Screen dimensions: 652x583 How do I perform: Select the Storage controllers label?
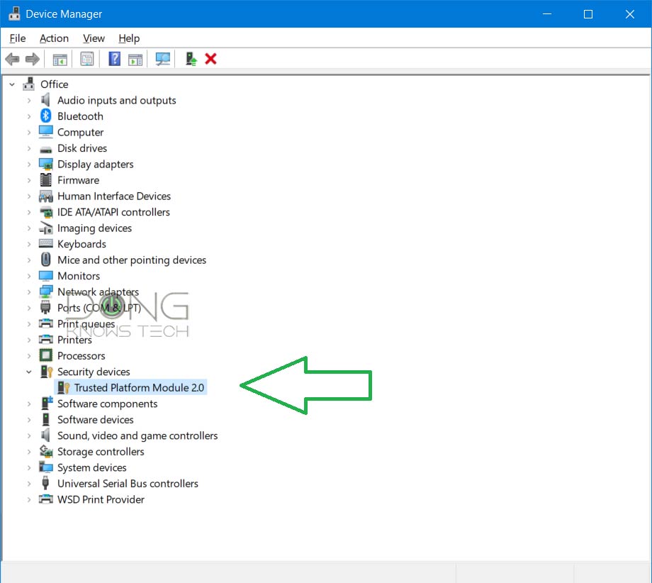point(101,452)
